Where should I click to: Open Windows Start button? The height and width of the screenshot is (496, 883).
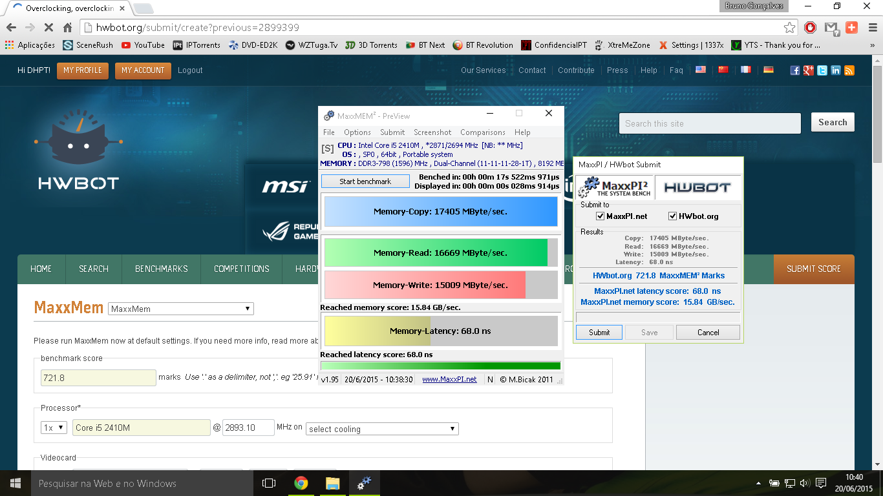click(x=16, y=483)
